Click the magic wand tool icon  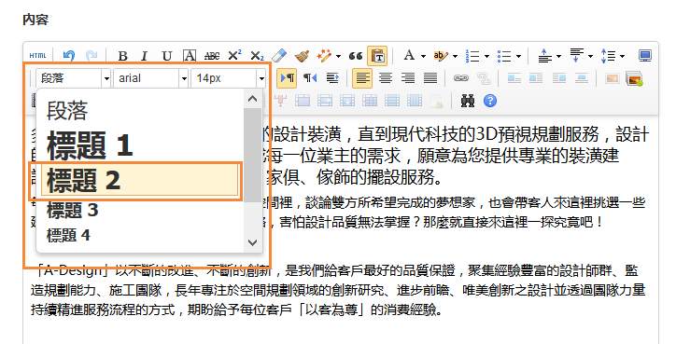coord(324,56)
